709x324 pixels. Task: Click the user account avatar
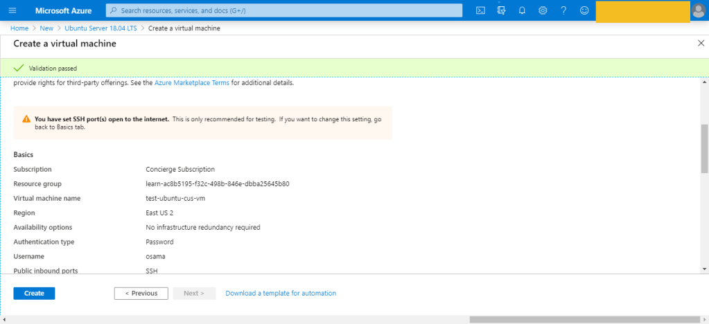699,10
